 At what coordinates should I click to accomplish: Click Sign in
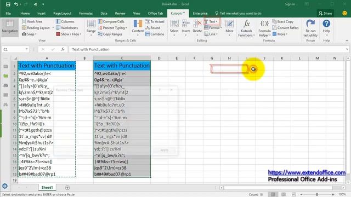point(290,4)
